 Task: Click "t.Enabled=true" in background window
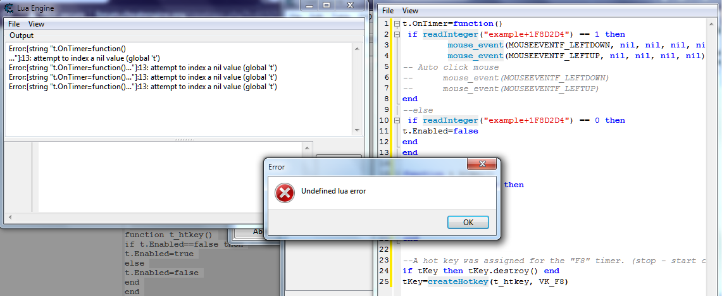pyautogui.click(x=159, y=254)
